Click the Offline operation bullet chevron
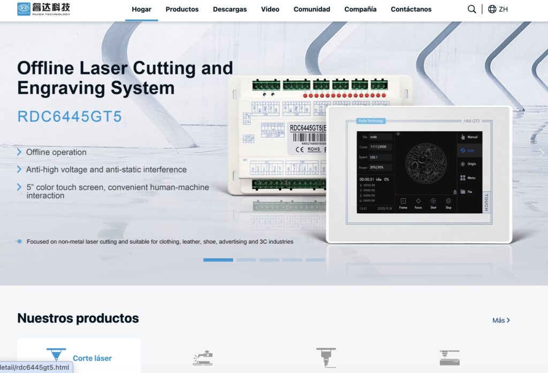This screenshot has width=548, height=373. point(19,152)
